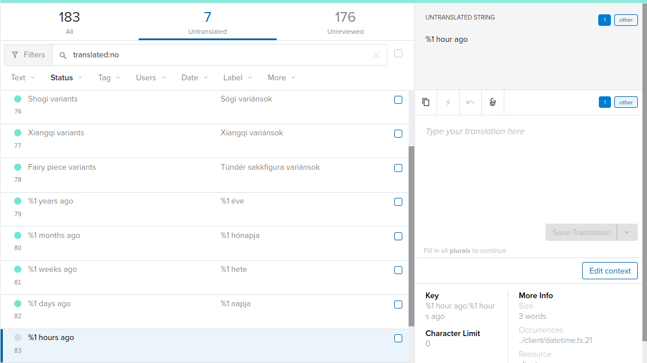
Task: Select the %1 months ago string
Action: pos(54,235)
